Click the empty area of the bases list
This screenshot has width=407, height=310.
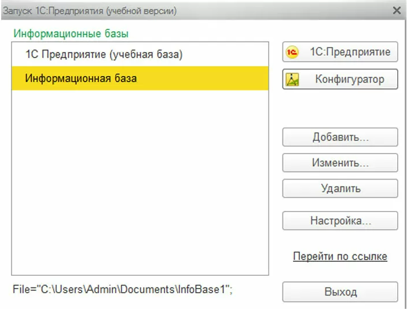pyautogui.click(x=139, y=185)
